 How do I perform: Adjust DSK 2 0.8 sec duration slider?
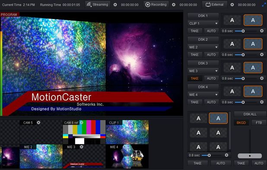(246, 54)
